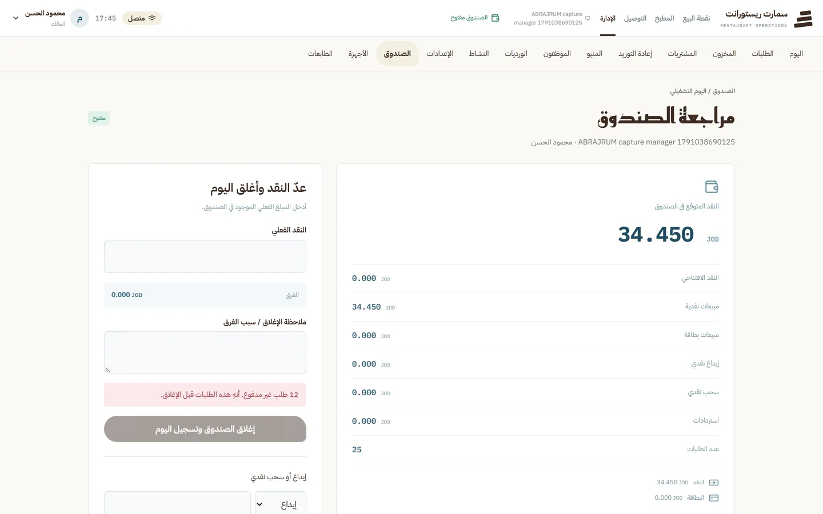Switch to the الموظفون tab
823x514 pixels.
point(557,54)
